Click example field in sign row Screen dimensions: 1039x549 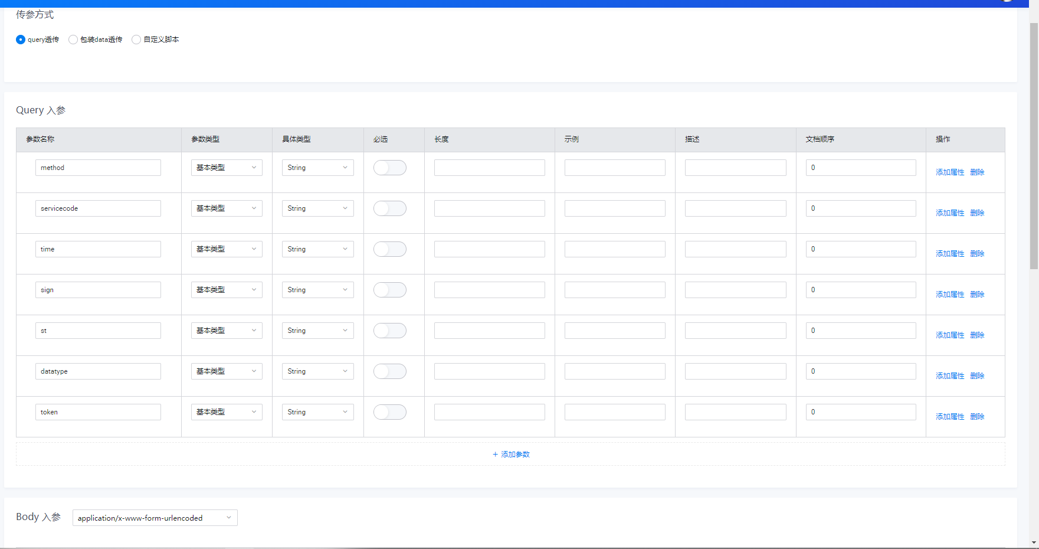point(615,290)
